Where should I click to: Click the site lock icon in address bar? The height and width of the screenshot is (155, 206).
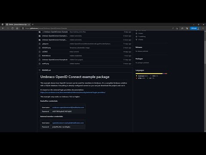pos(23,28)
